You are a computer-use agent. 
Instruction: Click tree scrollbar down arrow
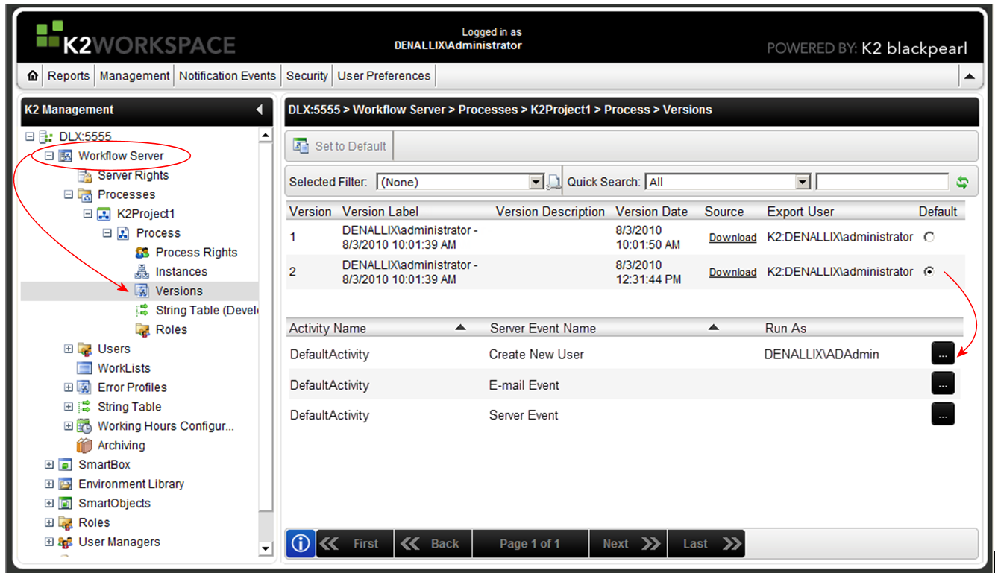[x=266, y=549]
